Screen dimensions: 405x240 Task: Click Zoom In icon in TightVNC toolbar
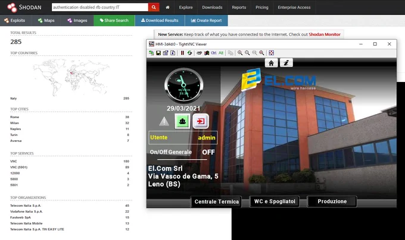point(240,53)
